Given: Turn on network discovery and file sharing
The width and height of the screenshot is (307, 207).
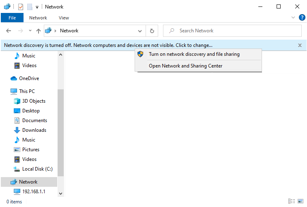Looking at the screenshot, I should tap(194, 54).
